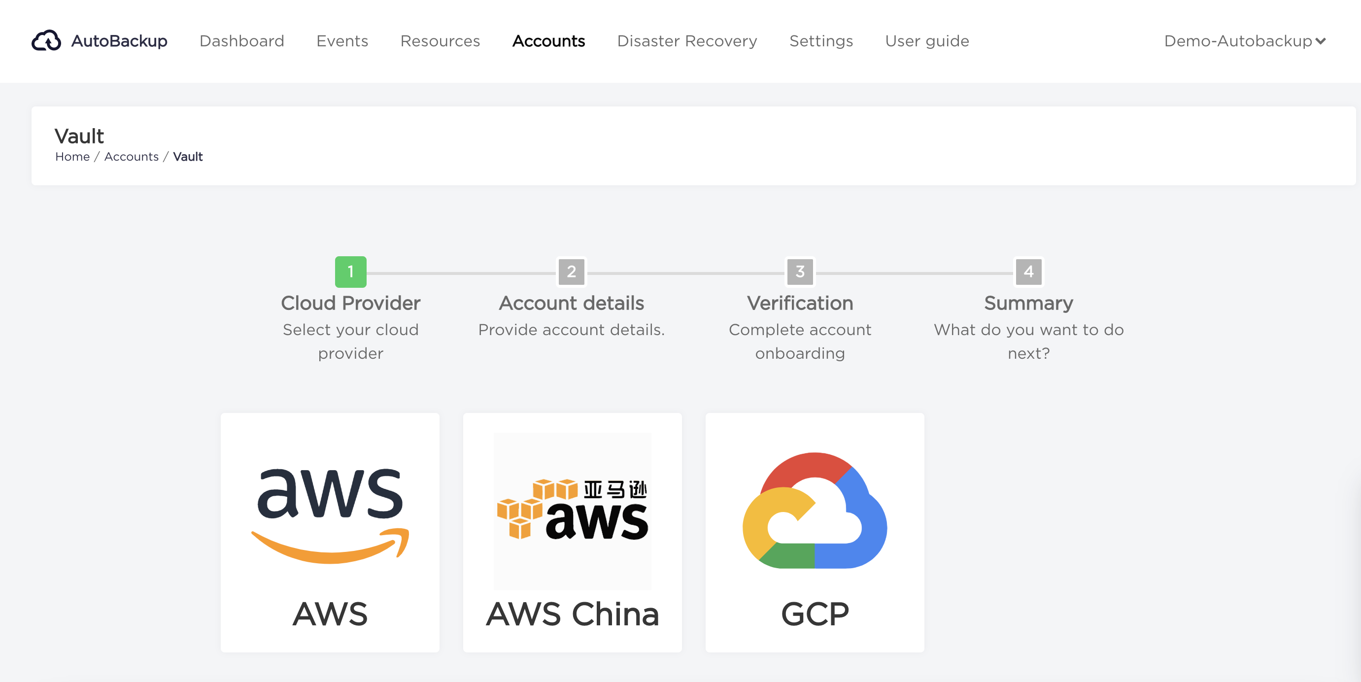This screenshot has width=1361, height=682.
Task: Navigate to Accounts via the breadcrumb
Action: point(131,156)
